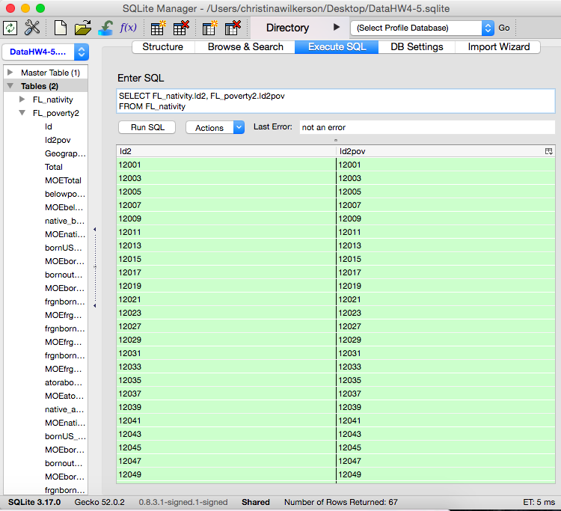Select the Execute SQL tab

337,47
